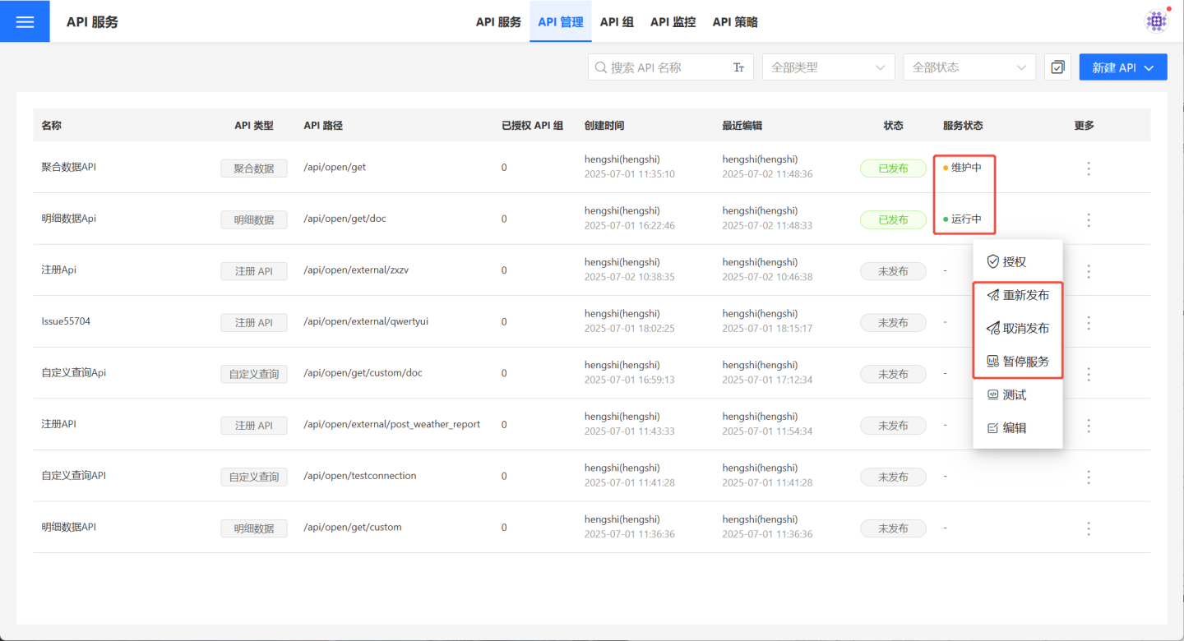Expand the 全部状态 filter dropdown

point(969,67)
